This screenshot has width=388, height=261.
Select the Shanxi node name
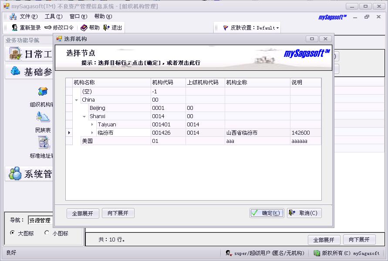click(x=98, y=116)
